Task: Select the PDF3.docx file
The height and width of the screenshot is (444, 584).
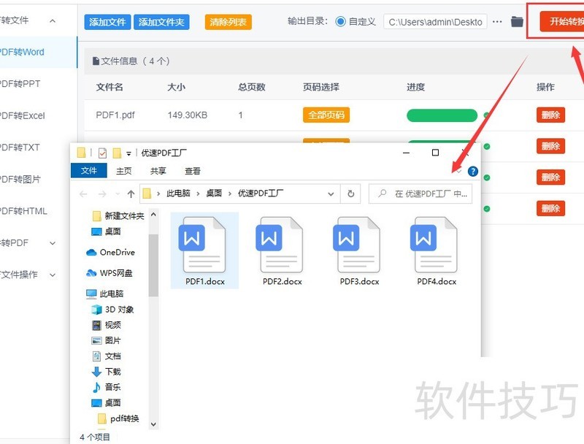Action: coord(359,250)
